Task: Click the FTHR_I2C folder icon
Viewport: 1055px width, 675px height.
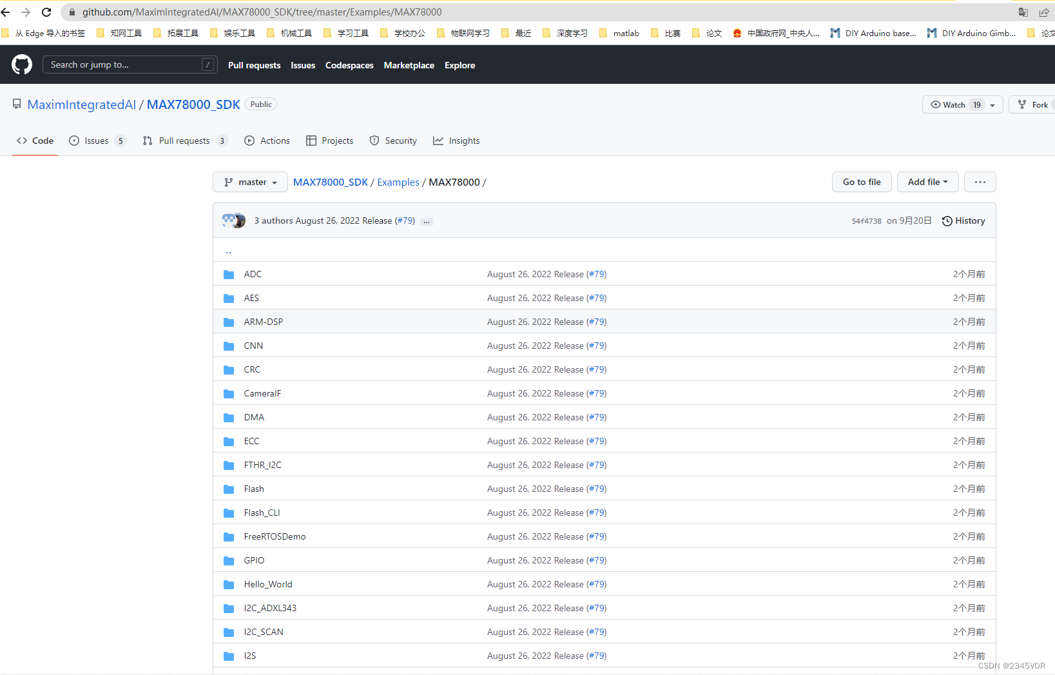Action: (x=229, y=465)
